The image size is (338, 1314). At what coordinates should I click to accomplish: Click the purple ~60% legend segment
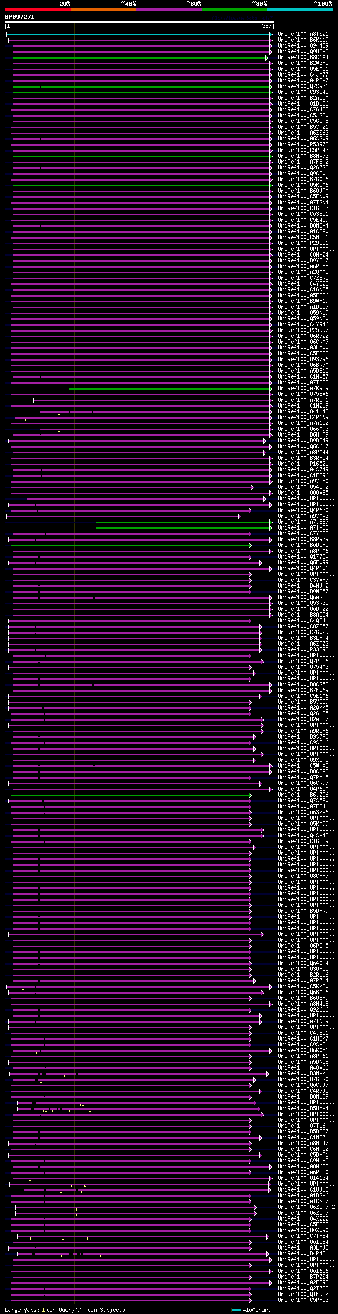coord(168,9)
